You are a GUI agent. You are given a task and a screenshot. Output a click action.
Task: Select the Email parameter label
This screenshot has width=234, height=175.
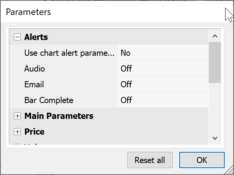[34, 85]
